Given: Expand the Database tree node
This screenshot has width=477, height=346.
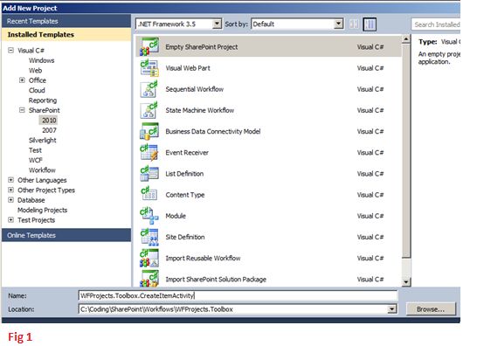Looking at the screenshot, I should tap(11, 200).
